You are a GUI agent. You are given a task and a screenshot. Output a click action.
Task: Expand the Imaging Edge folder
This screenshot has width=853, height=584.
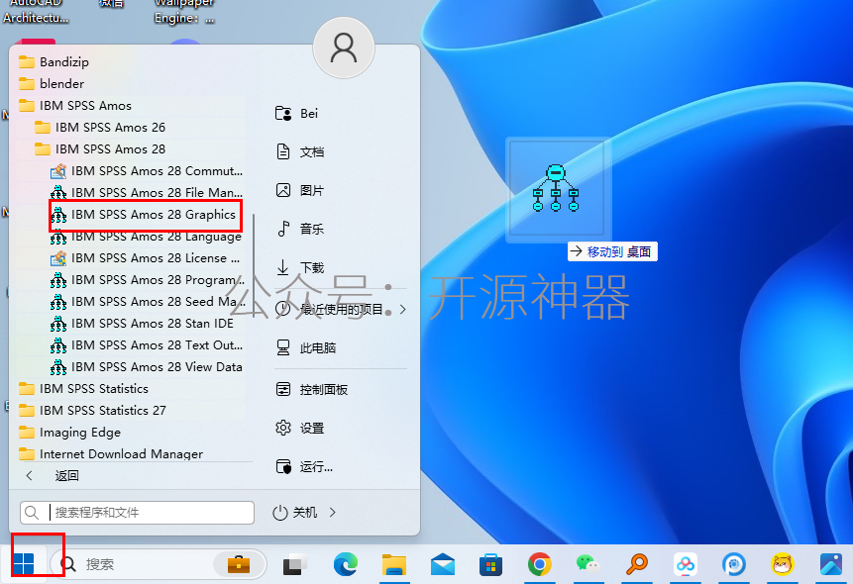[x=69, y=433]
